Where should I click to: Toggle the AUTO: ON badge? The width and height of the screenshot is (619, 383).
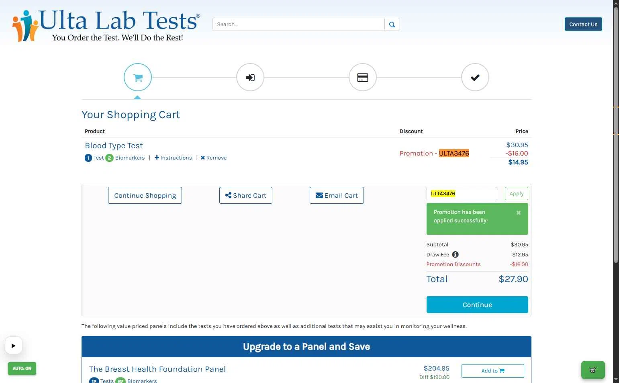coord(22,369)
